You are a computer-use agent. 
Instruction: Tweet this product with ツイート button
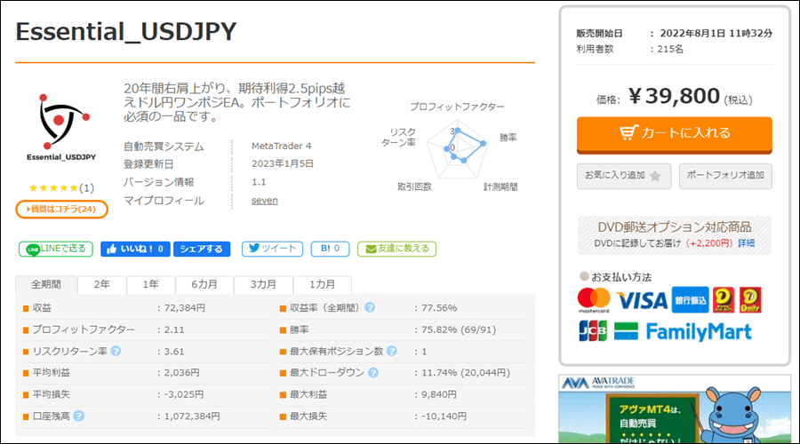coord(272,249)
